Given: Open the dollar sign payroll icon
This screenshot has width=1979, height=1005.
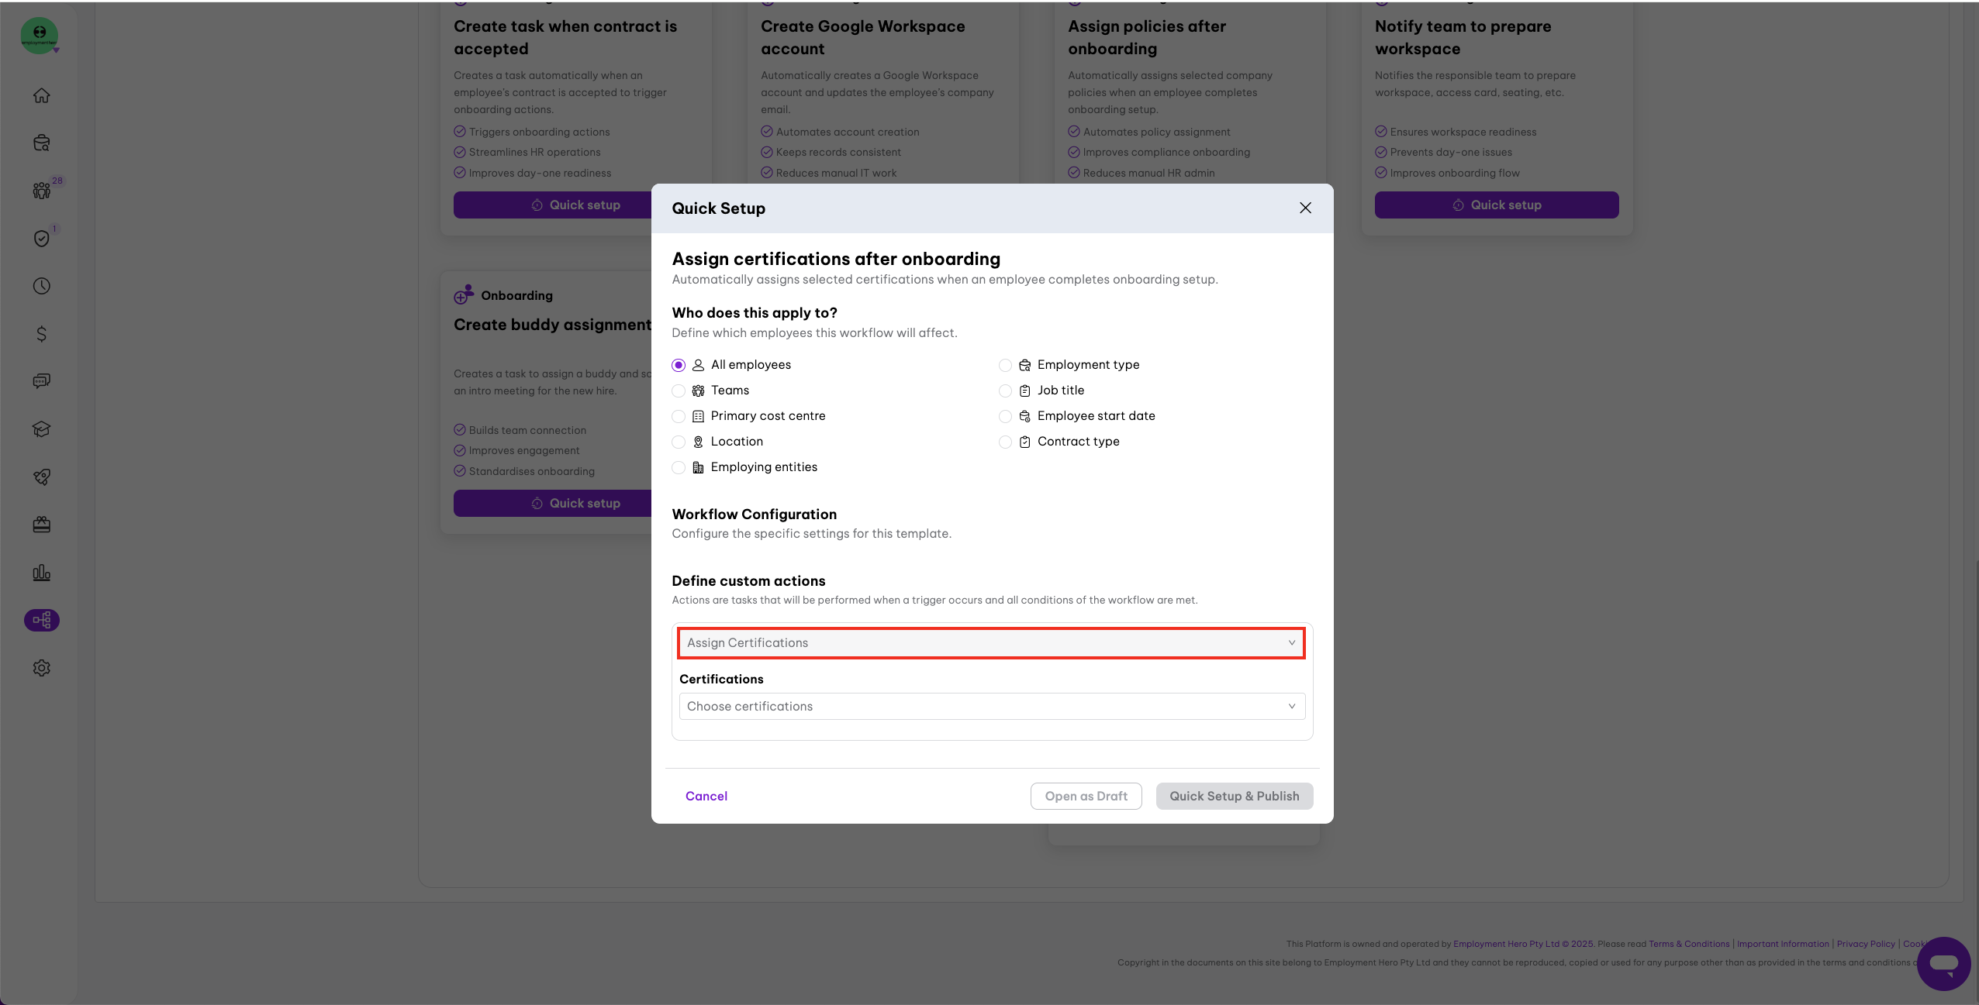Looking at the screenshot, I should coord(42,334).
